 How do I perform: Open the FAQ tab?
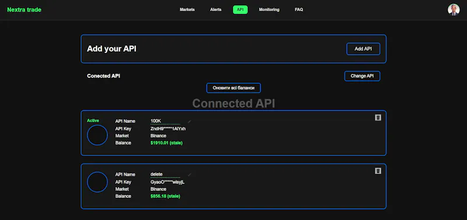tap(299, 9)
